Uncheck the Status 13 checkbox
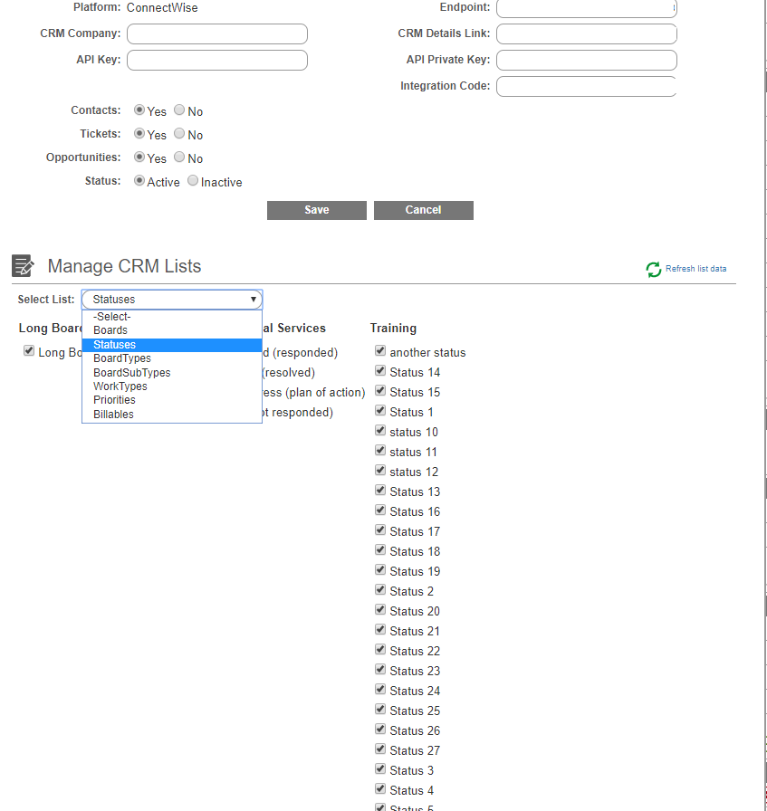 pyautogui.click(x=380, y=491)
